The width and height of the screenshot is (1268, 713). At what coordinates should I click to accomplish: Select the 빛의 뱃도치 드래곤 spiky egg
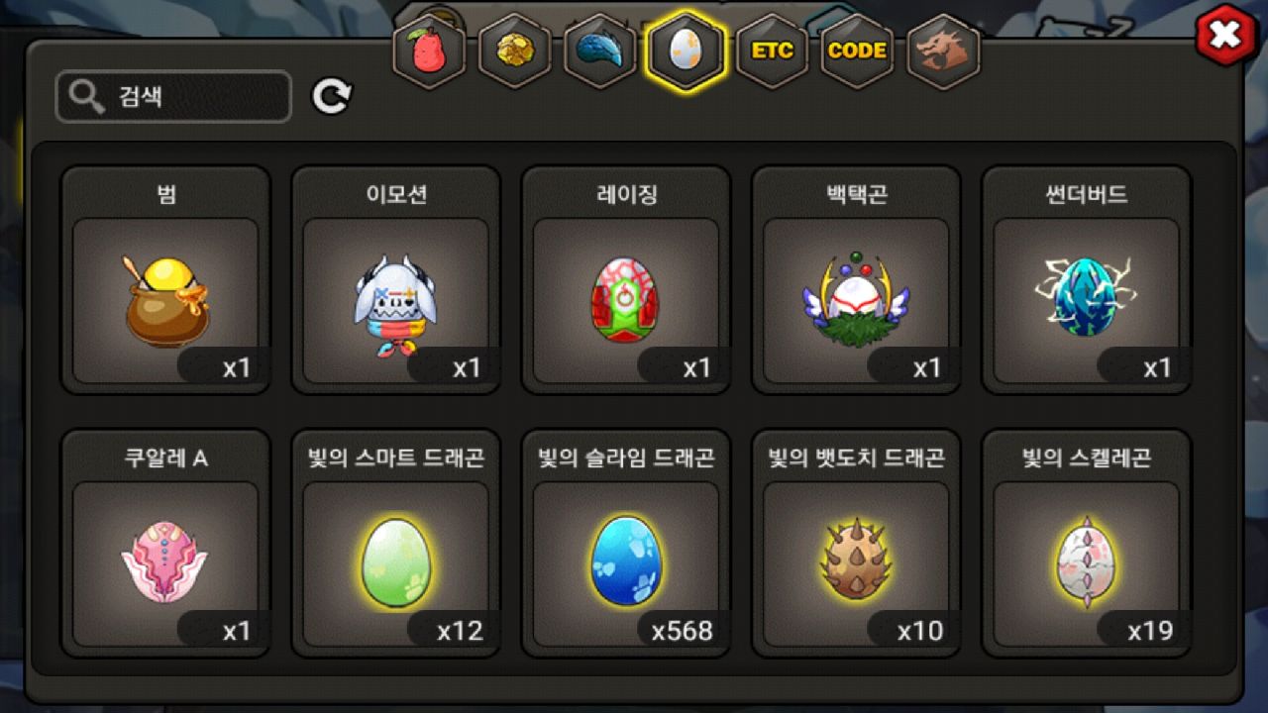coord(856,544)
